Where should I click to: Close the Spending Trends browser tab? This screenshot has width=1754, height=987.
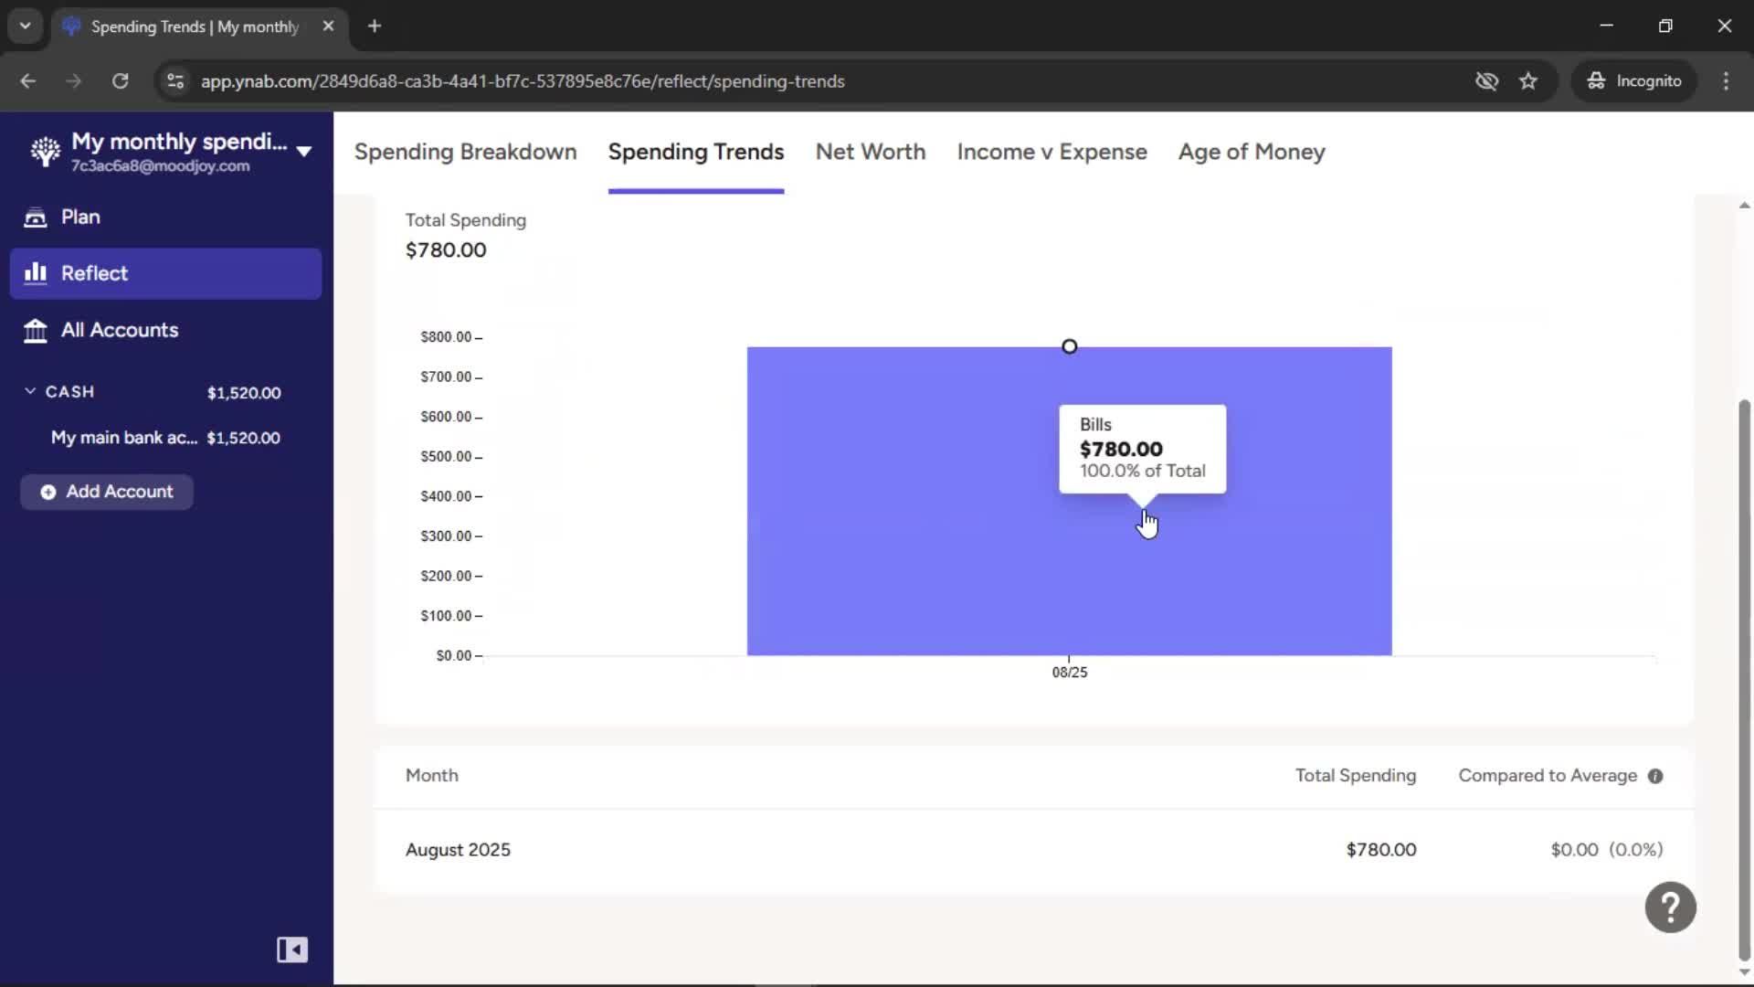coord(328,27)
